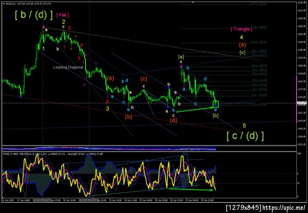Click the '16 Jun 2015' date label
308x213 pixels.
tap(7, 201)
